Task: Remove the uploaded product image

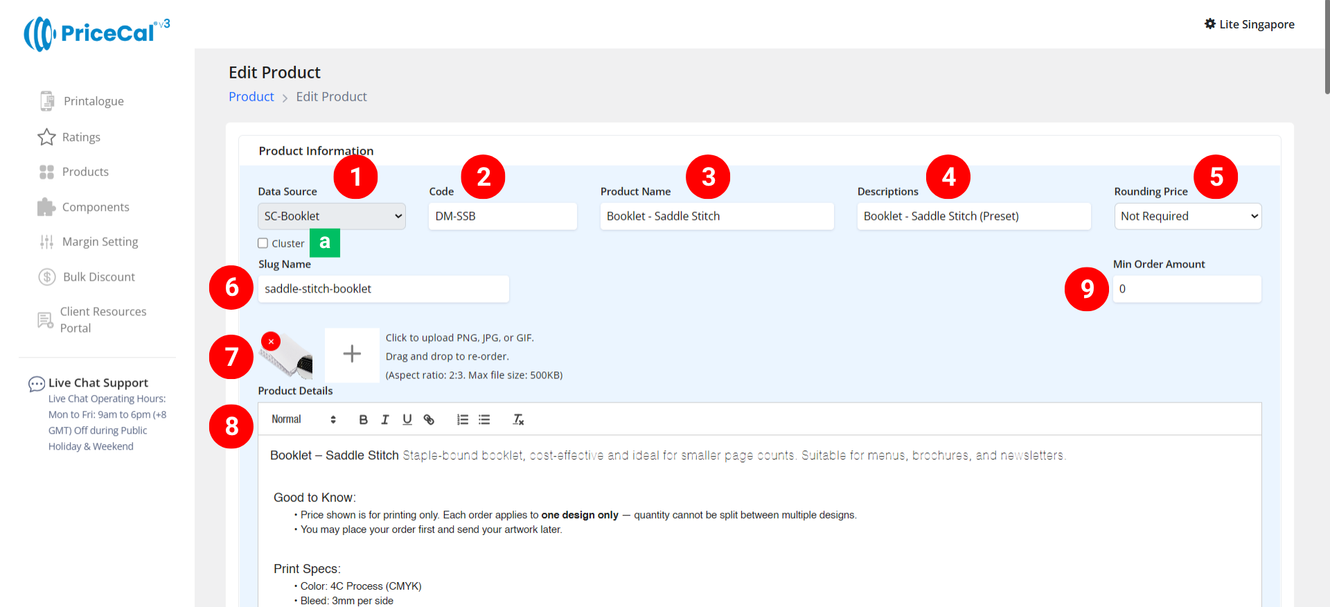Action: (x=271, y=342)
